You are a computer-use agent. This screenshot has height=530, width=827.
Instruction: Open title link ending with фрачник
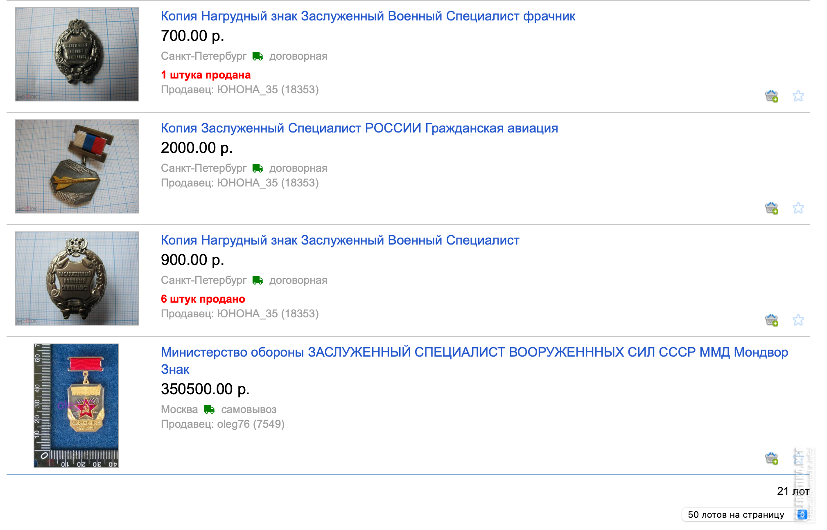coord(368,16)
